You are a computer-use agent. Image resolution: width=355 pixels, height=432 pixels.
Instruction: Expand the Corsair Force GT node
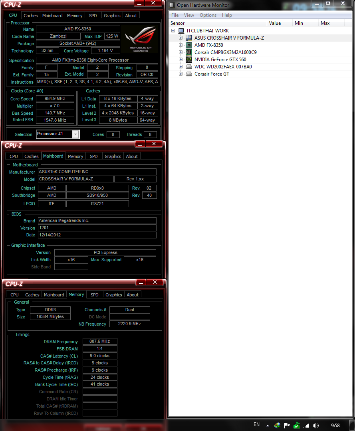click(x=180, y=74)
